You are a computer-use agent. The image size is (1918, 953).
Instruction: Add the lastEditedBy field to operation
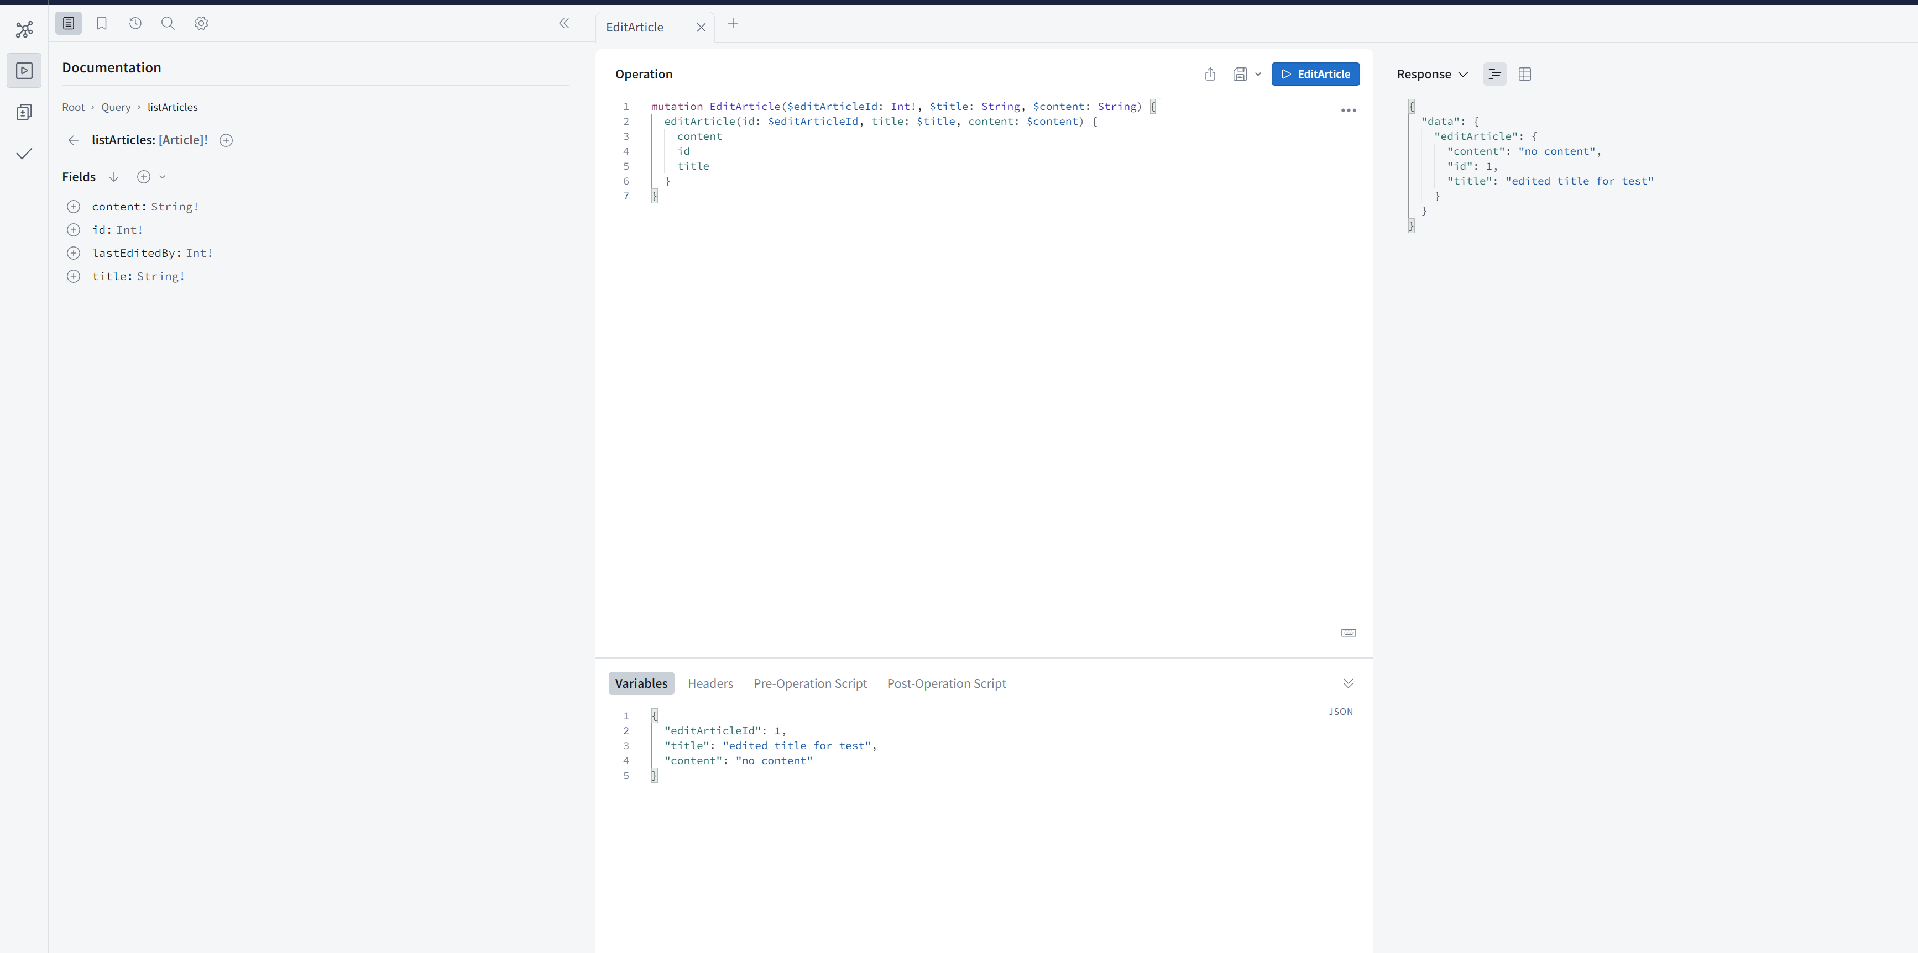(74, 253)
